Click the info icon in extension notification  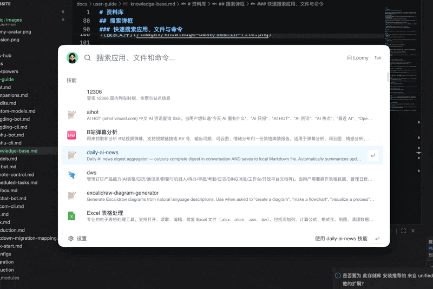pos(338,275)
